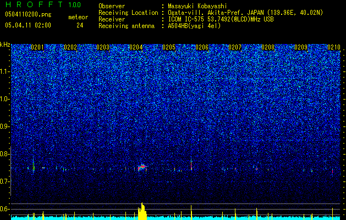Click the 0.9 frequency axis label

[x=4, y=127]
